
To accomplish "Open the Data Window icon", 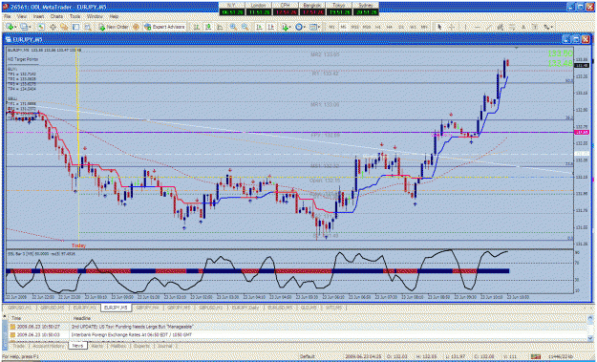I will [53, 27].
